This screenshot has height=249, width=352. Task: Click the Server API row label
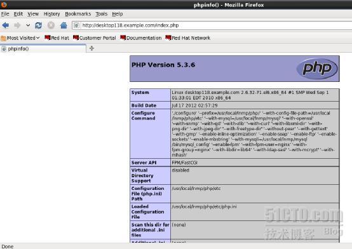point(144,163)
